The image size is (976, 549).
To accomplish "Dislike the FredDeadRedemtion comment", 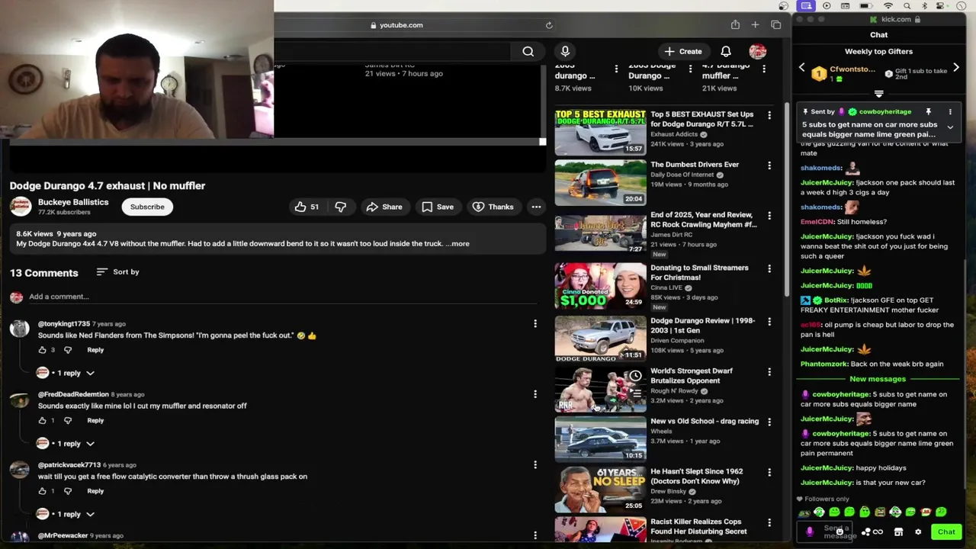I will 68,420.
